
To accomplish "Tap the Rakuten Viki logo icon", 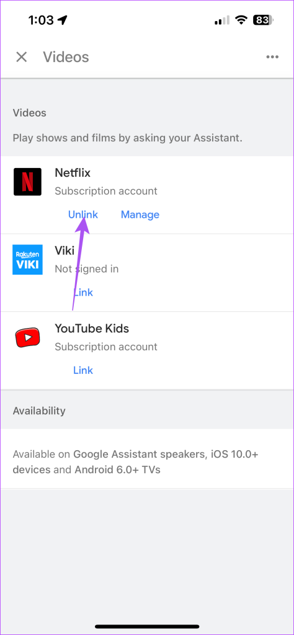I will (27, 260).
